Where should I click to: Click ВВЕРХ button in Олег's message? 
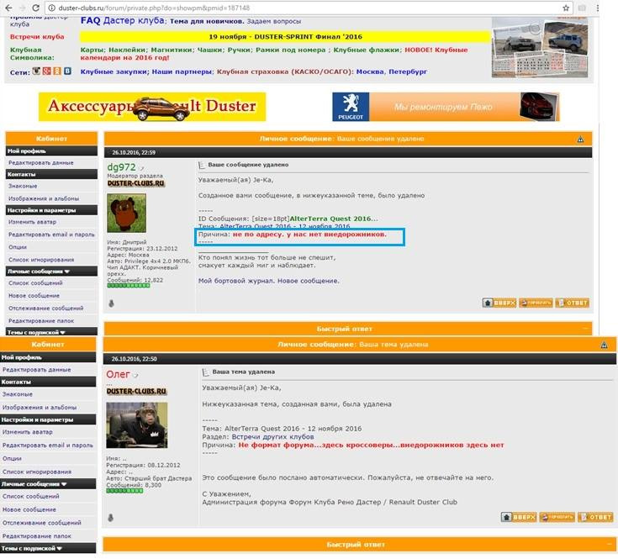tap(519, 517)
